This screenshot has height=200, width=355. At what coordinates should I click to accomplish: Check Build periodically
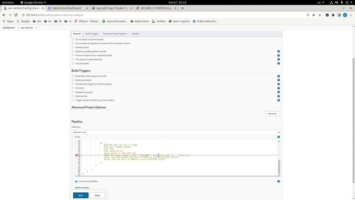point(73,80)
